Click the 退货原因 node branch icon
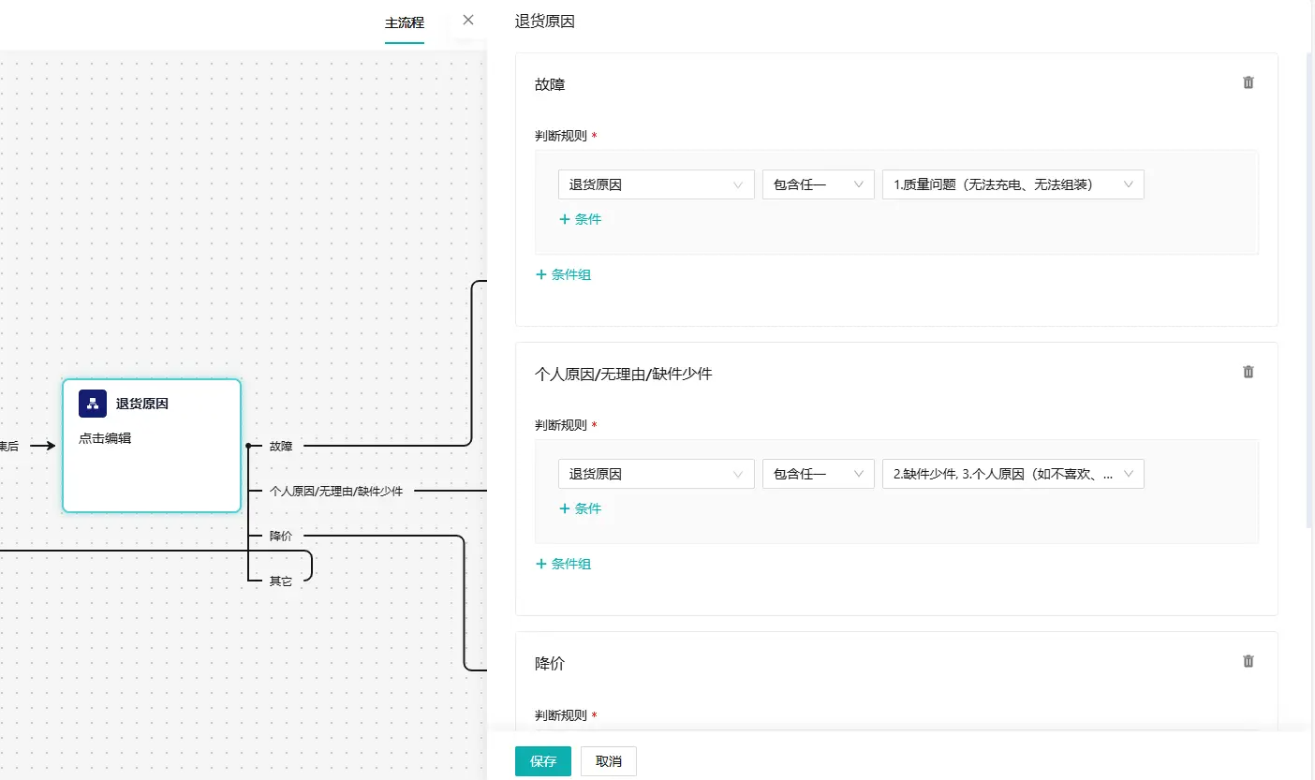 93,404
